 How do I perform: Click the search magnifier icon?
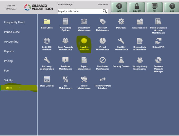(x=105, y=11)
